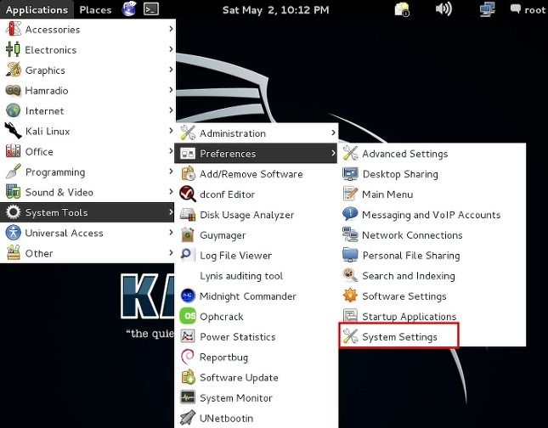
Task: Click the Hamradio category icon
Action: [14, 91]
